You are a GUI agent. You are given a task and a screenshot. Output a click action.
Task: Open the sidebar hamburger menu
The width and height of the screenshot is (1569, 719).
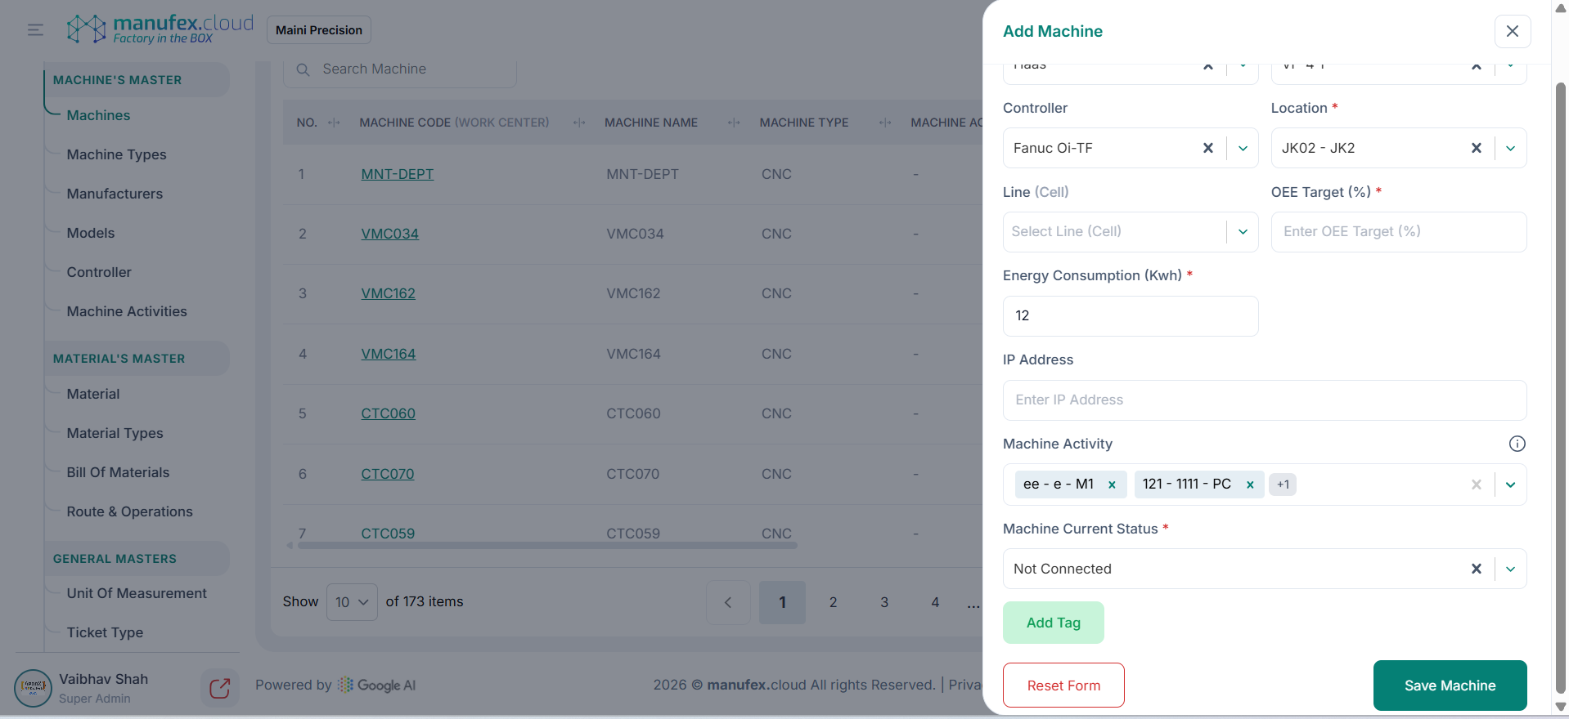34,29
